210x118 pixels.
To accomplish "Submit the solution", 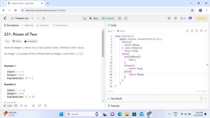I will [x=108, y=18].
